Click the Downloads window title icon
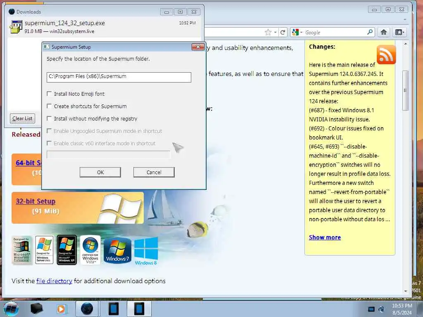The image size is (423, 317). (12, 12)
